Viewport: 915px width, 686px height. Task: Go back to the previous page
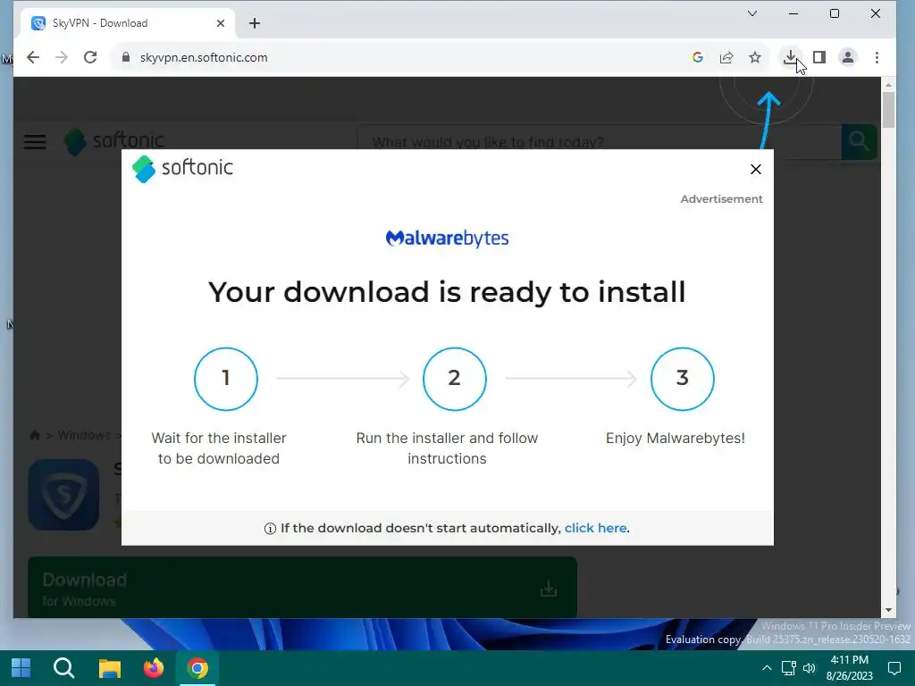coord(33,57)
